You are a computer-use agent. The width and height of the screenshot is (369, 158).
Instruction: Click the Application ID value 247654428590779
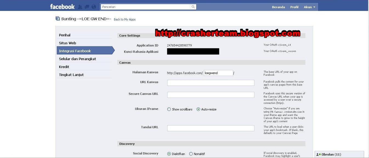(x=179, y=45)
